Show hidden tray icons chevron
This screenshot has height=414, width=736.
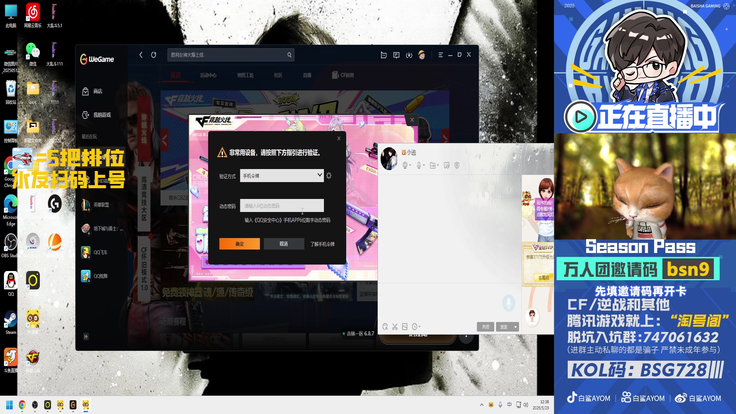coord(481,405)
